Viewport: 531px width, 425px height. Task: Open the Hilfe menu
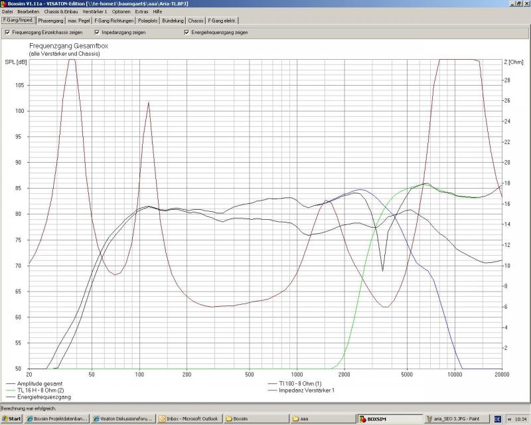(157, 12)
